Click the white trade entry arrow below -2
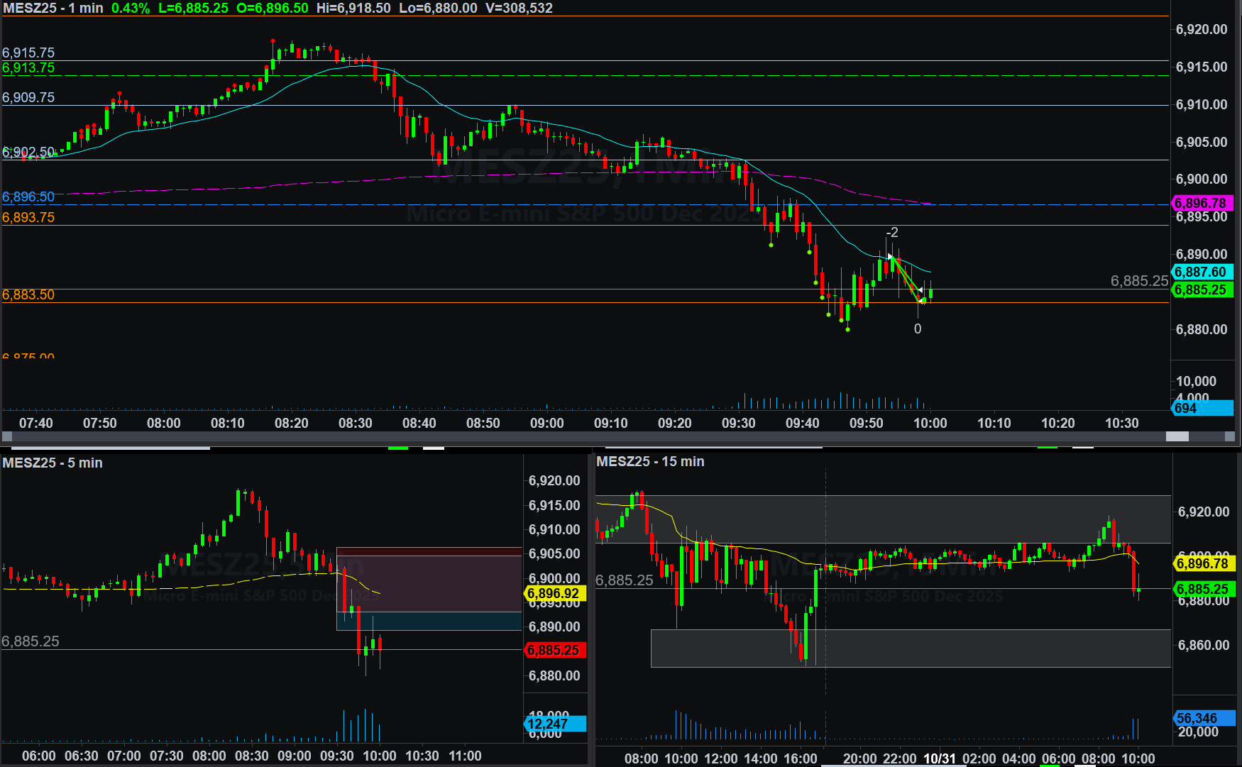The image size is (1242, 767). (890, 256)
